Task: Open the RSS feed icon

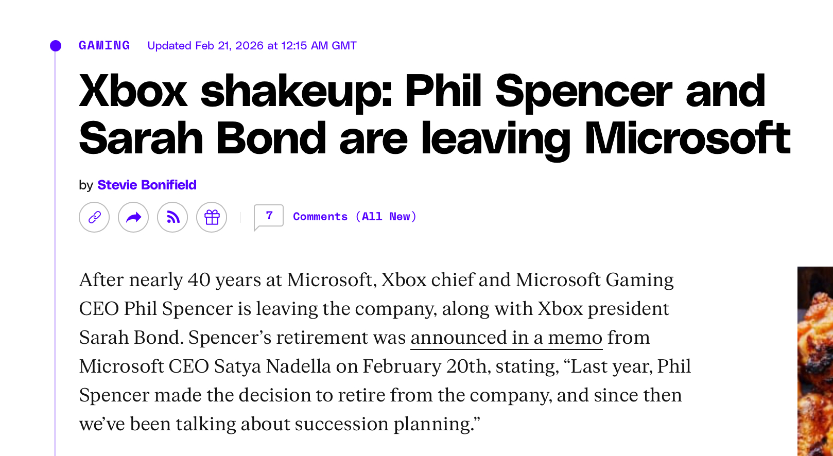Action: 172,217
